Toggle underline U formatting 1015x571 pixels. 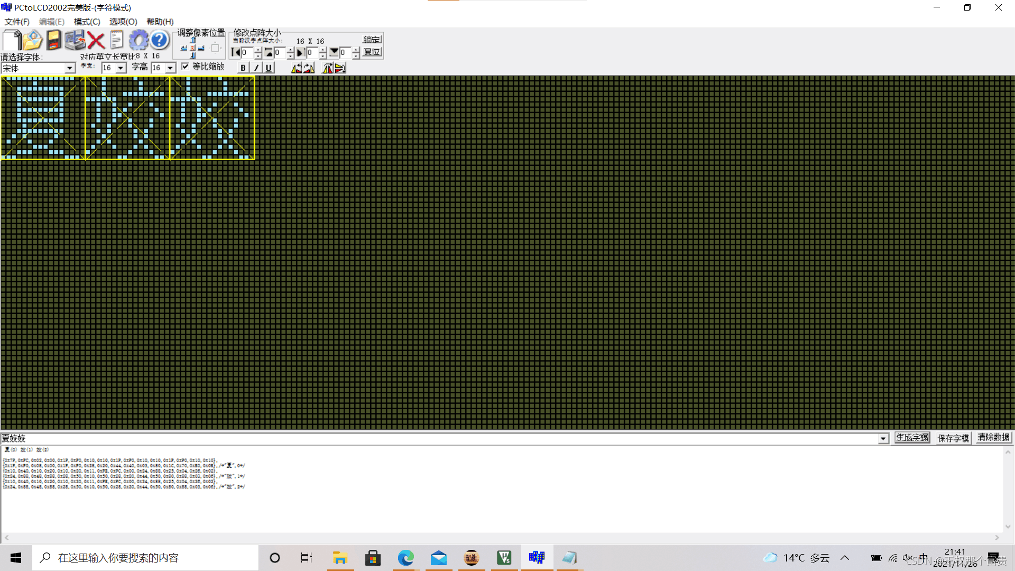coord(269,68)
